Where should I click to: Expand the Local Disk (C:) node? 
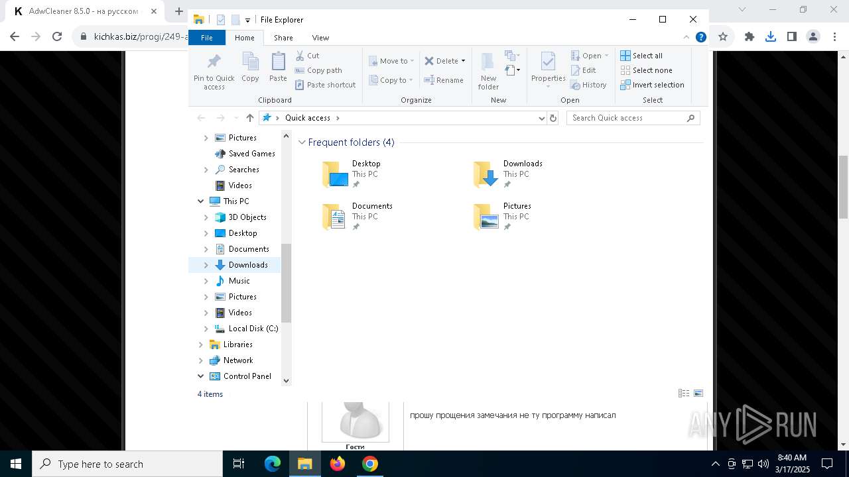(x=206, y=329)
